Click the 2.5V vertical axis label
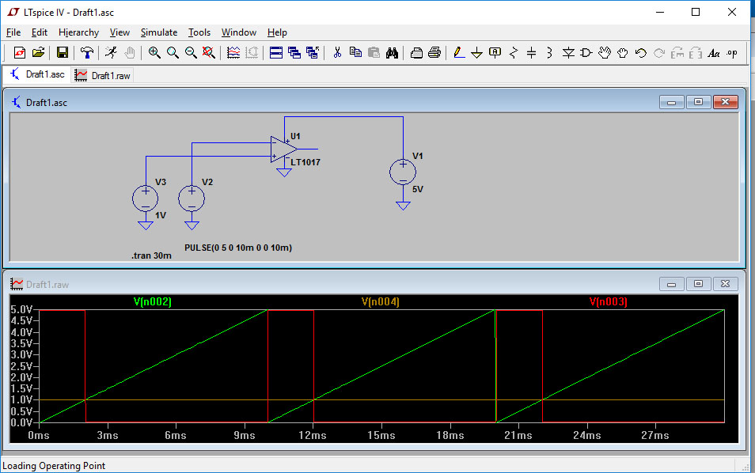Viewport: 755px width, 473px height. (21, 366)
